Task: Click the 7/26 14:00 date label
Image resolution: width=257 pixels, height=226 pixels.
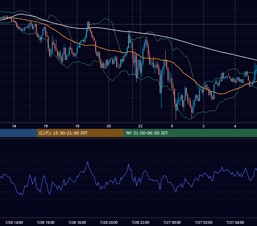Action: pos(14,222)
